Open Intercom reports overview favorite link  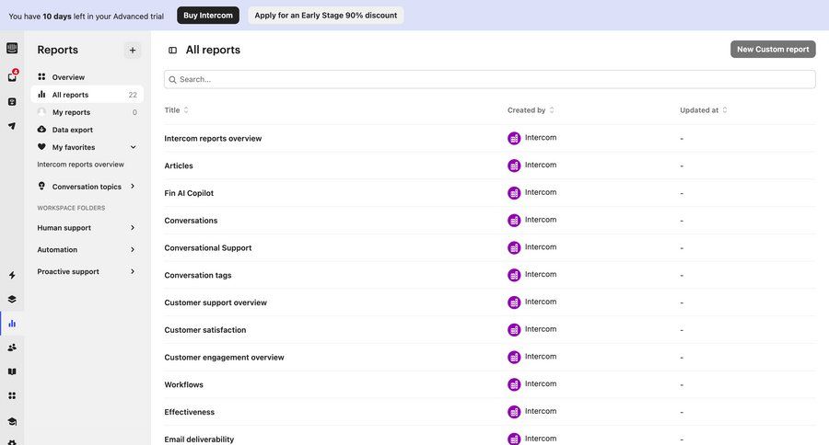[80, 165]
